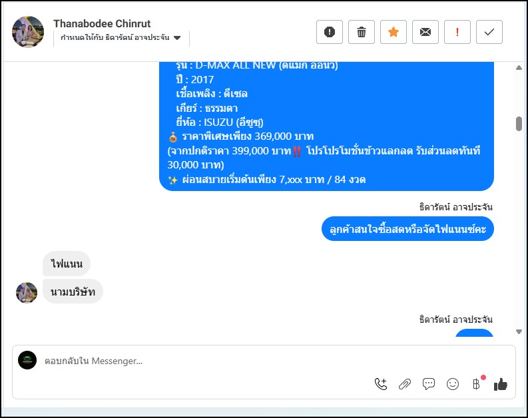Screen dimensions: 528x418
Task: Mark conversation done with checkmark button
Action: [x=489, y=32]
